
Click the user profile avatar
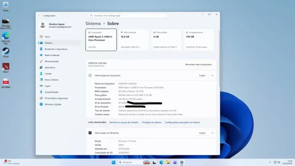point(43,25)
